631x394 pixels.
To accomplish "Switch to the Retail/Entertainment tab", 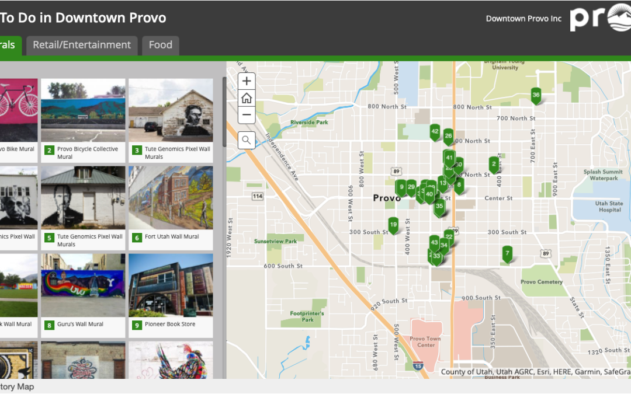I will pos(82,46).
